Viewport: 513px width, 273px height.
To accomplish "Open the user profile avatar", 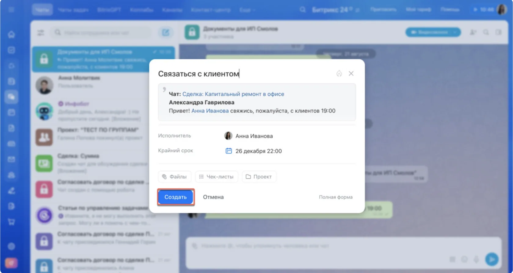I will click(502, 9).
